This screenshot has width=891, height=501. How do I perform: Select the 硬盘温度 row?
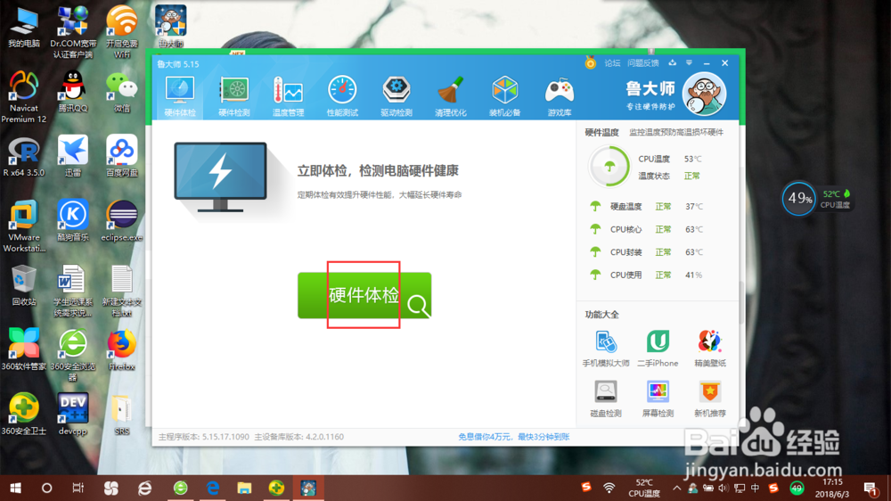[648, 207]
